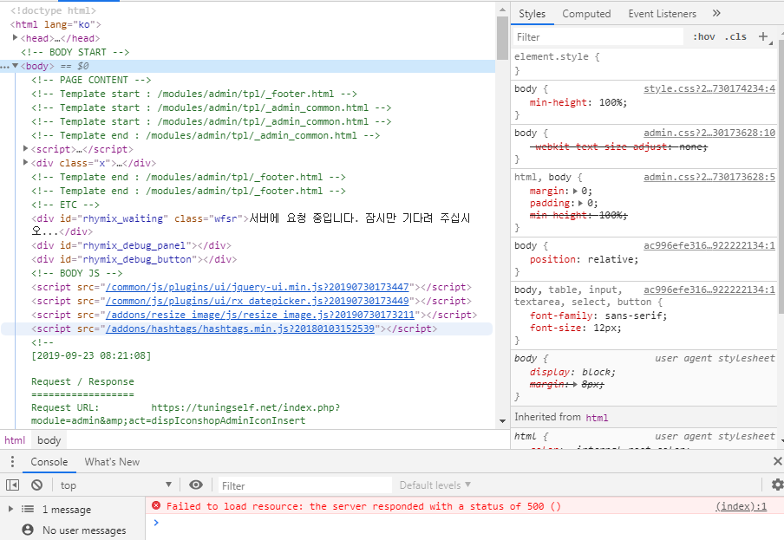Open console settings gear

point(777,485)
